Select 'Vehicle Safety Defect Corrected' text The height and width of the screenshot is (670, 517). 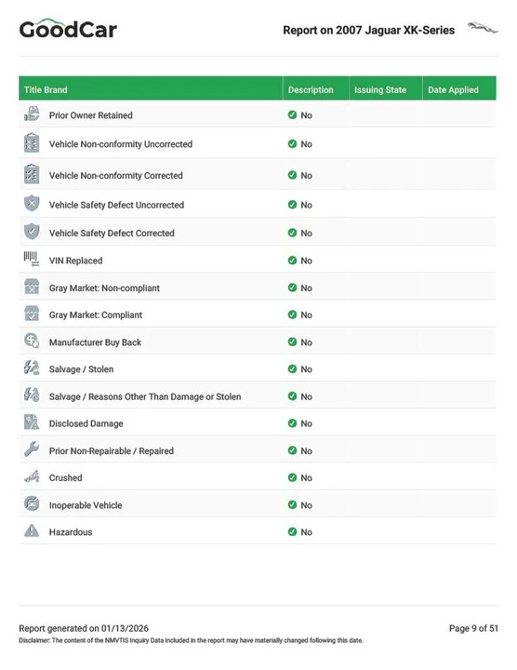coord(112,234)
